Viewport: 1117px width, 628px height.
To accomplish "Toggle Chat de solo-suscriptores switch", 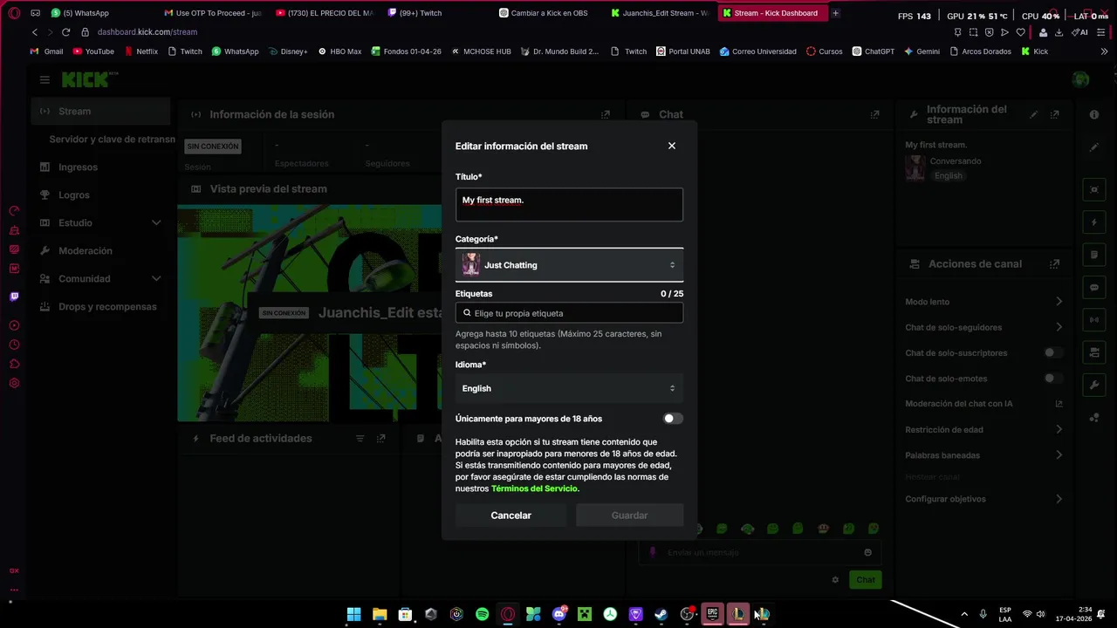I will [x=1054, y=352].
